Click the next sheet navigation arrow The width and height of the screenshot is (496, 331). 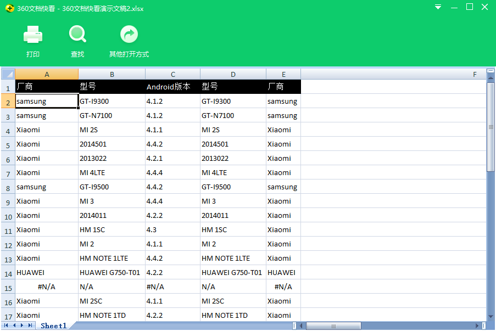(22, 326)
